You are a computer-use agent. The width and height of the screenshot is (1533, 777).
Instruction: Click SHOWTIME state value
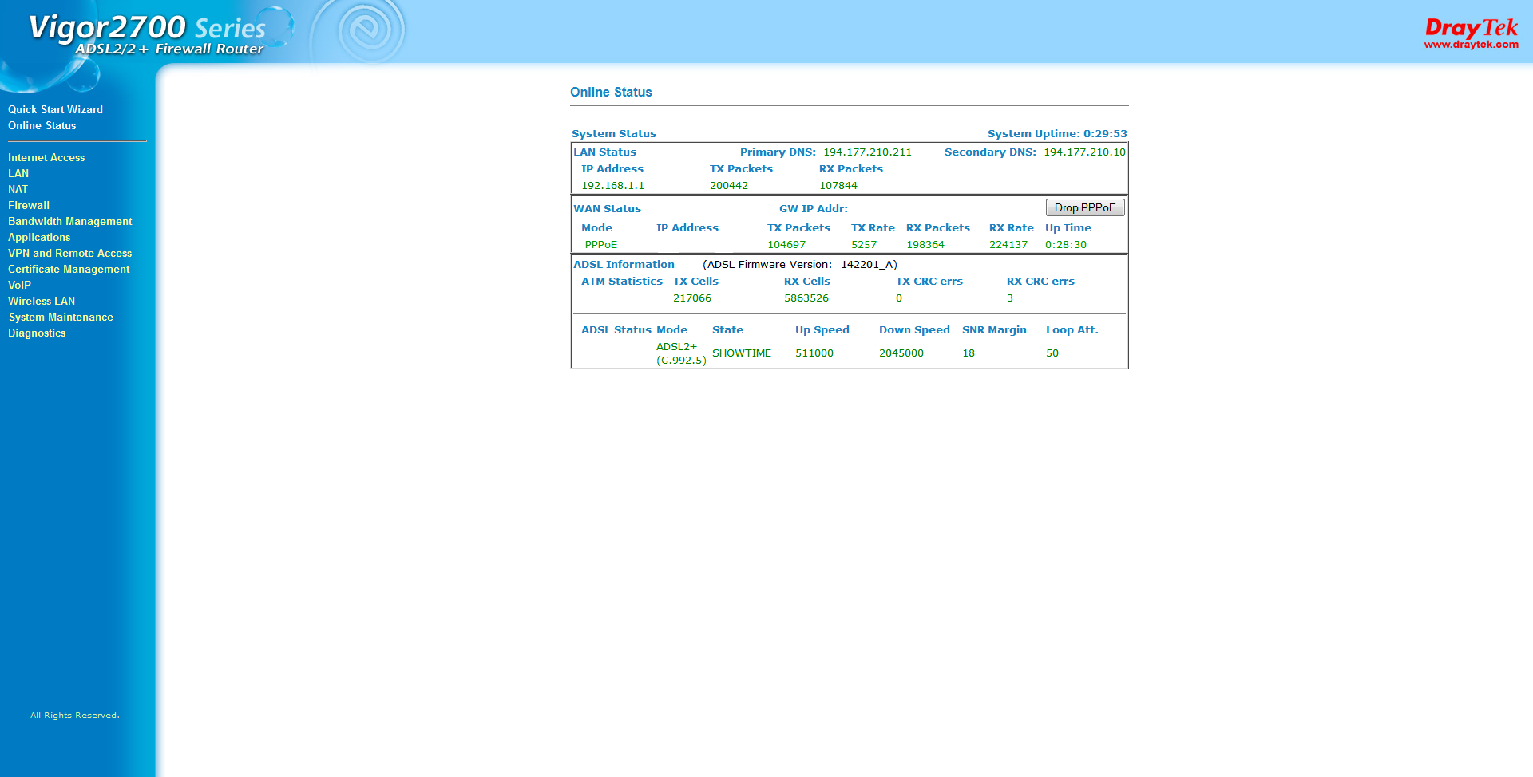[742, 353]
